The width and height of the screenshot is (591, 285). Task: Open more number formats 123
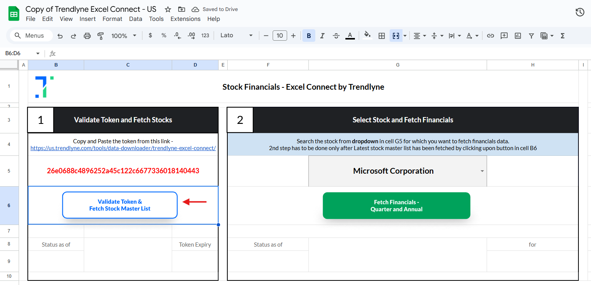[205, 35]
